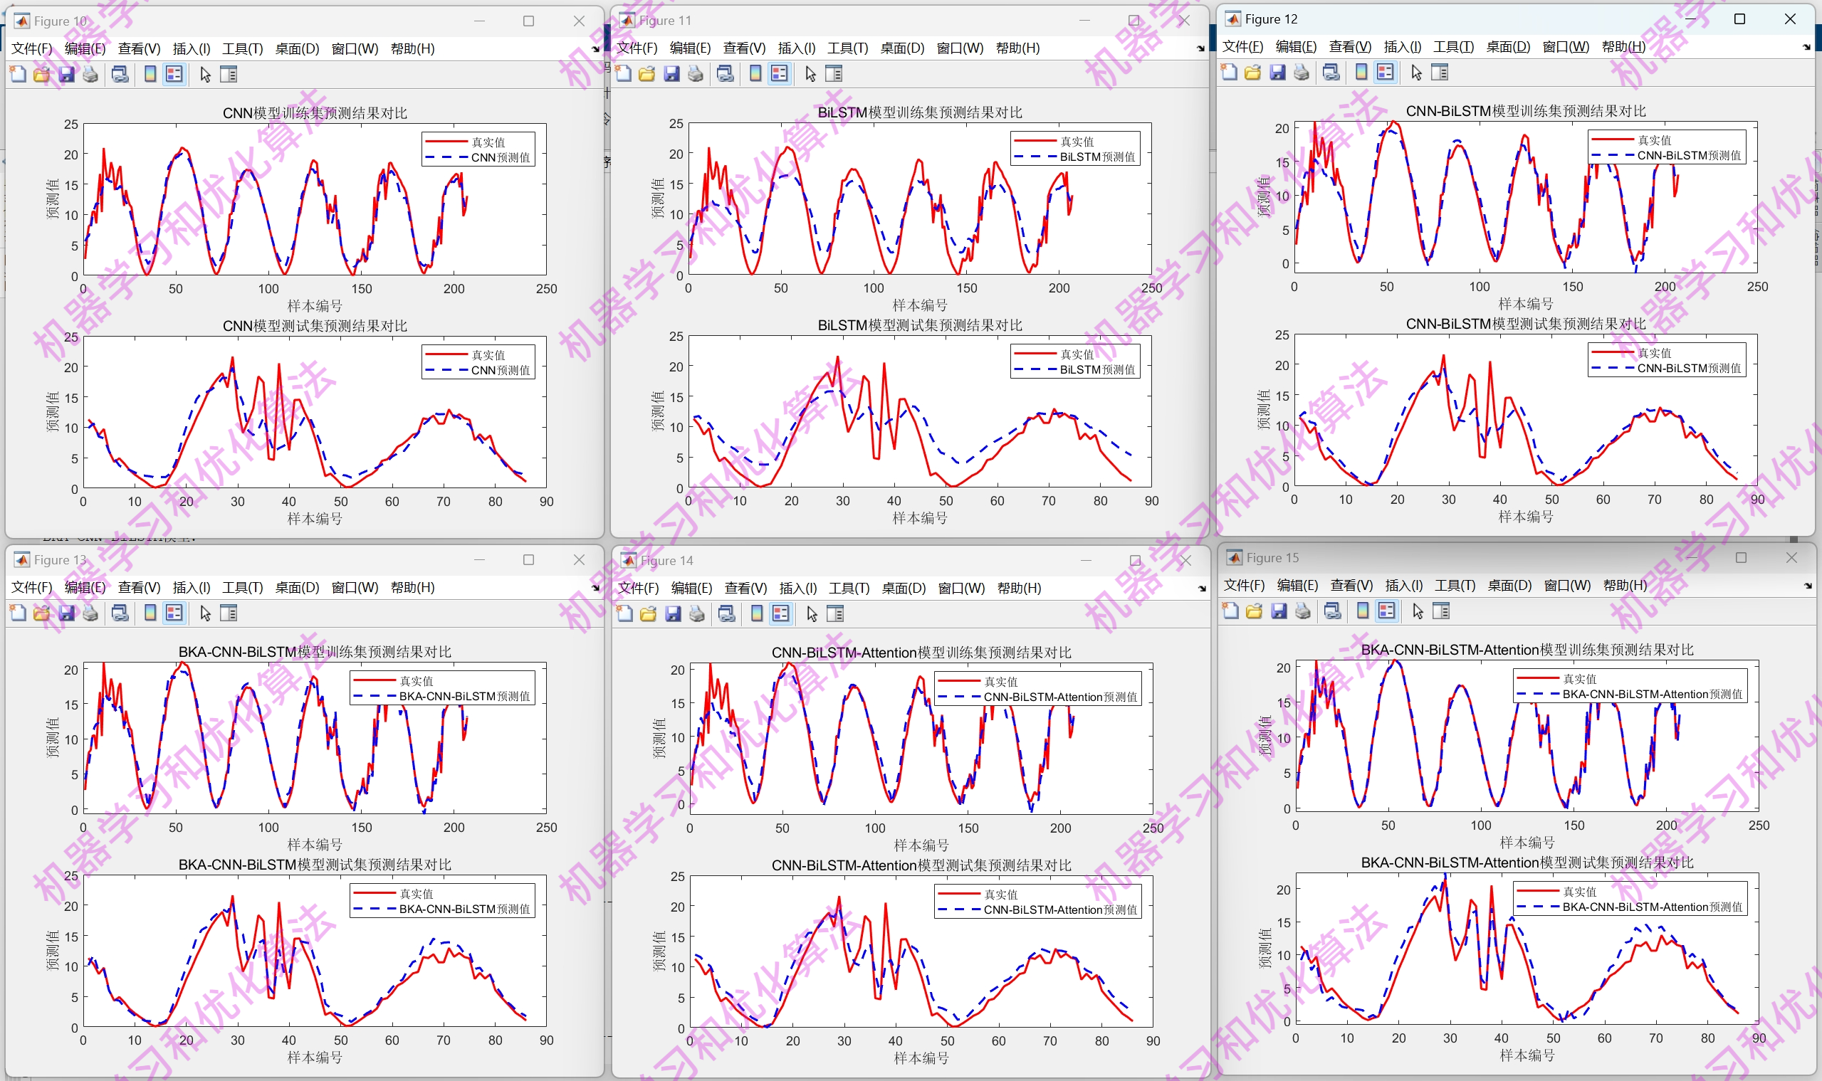Click New Figure icon in Figure 10
Viewport: 1822px width, 1081px height.
tap(19, 74)
